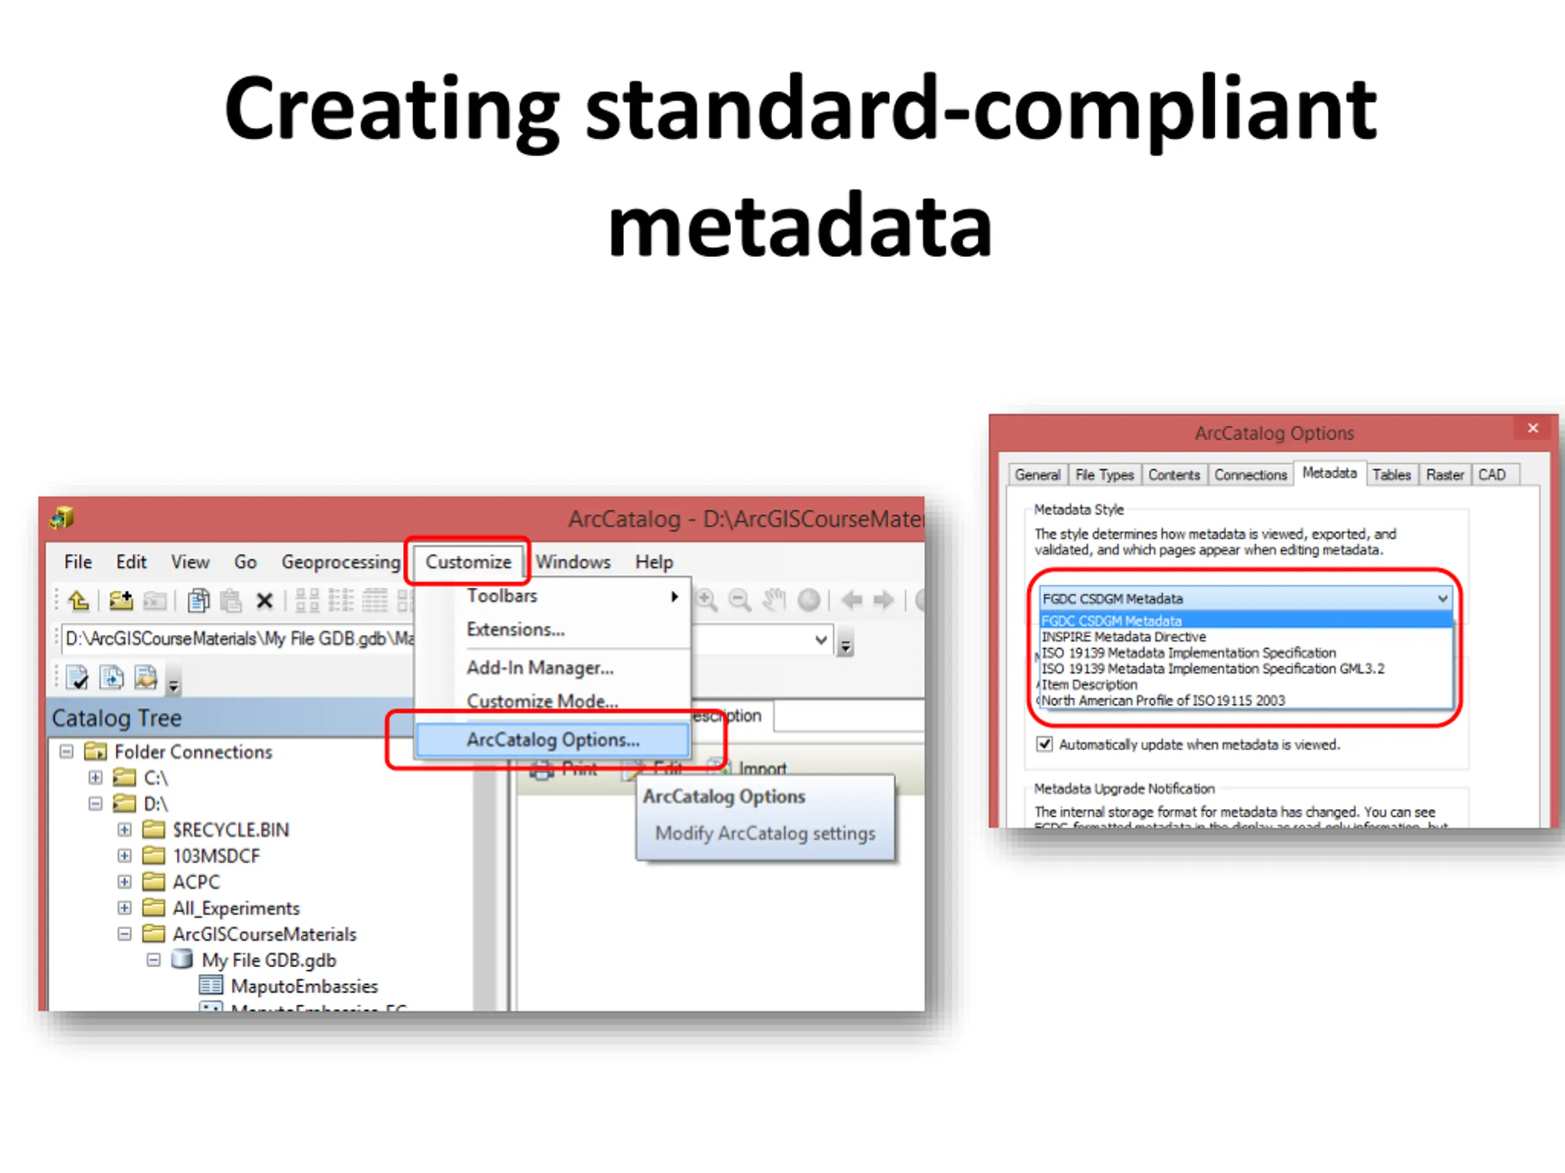Click the Delete (X) toolbar icon
Image resolution: width=1565 pixels, height=1173 pixels.
tap(265, 601)
